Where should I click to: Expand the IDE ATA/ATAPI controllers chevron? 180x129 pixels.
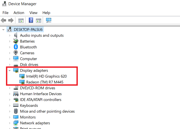[10, 100]
